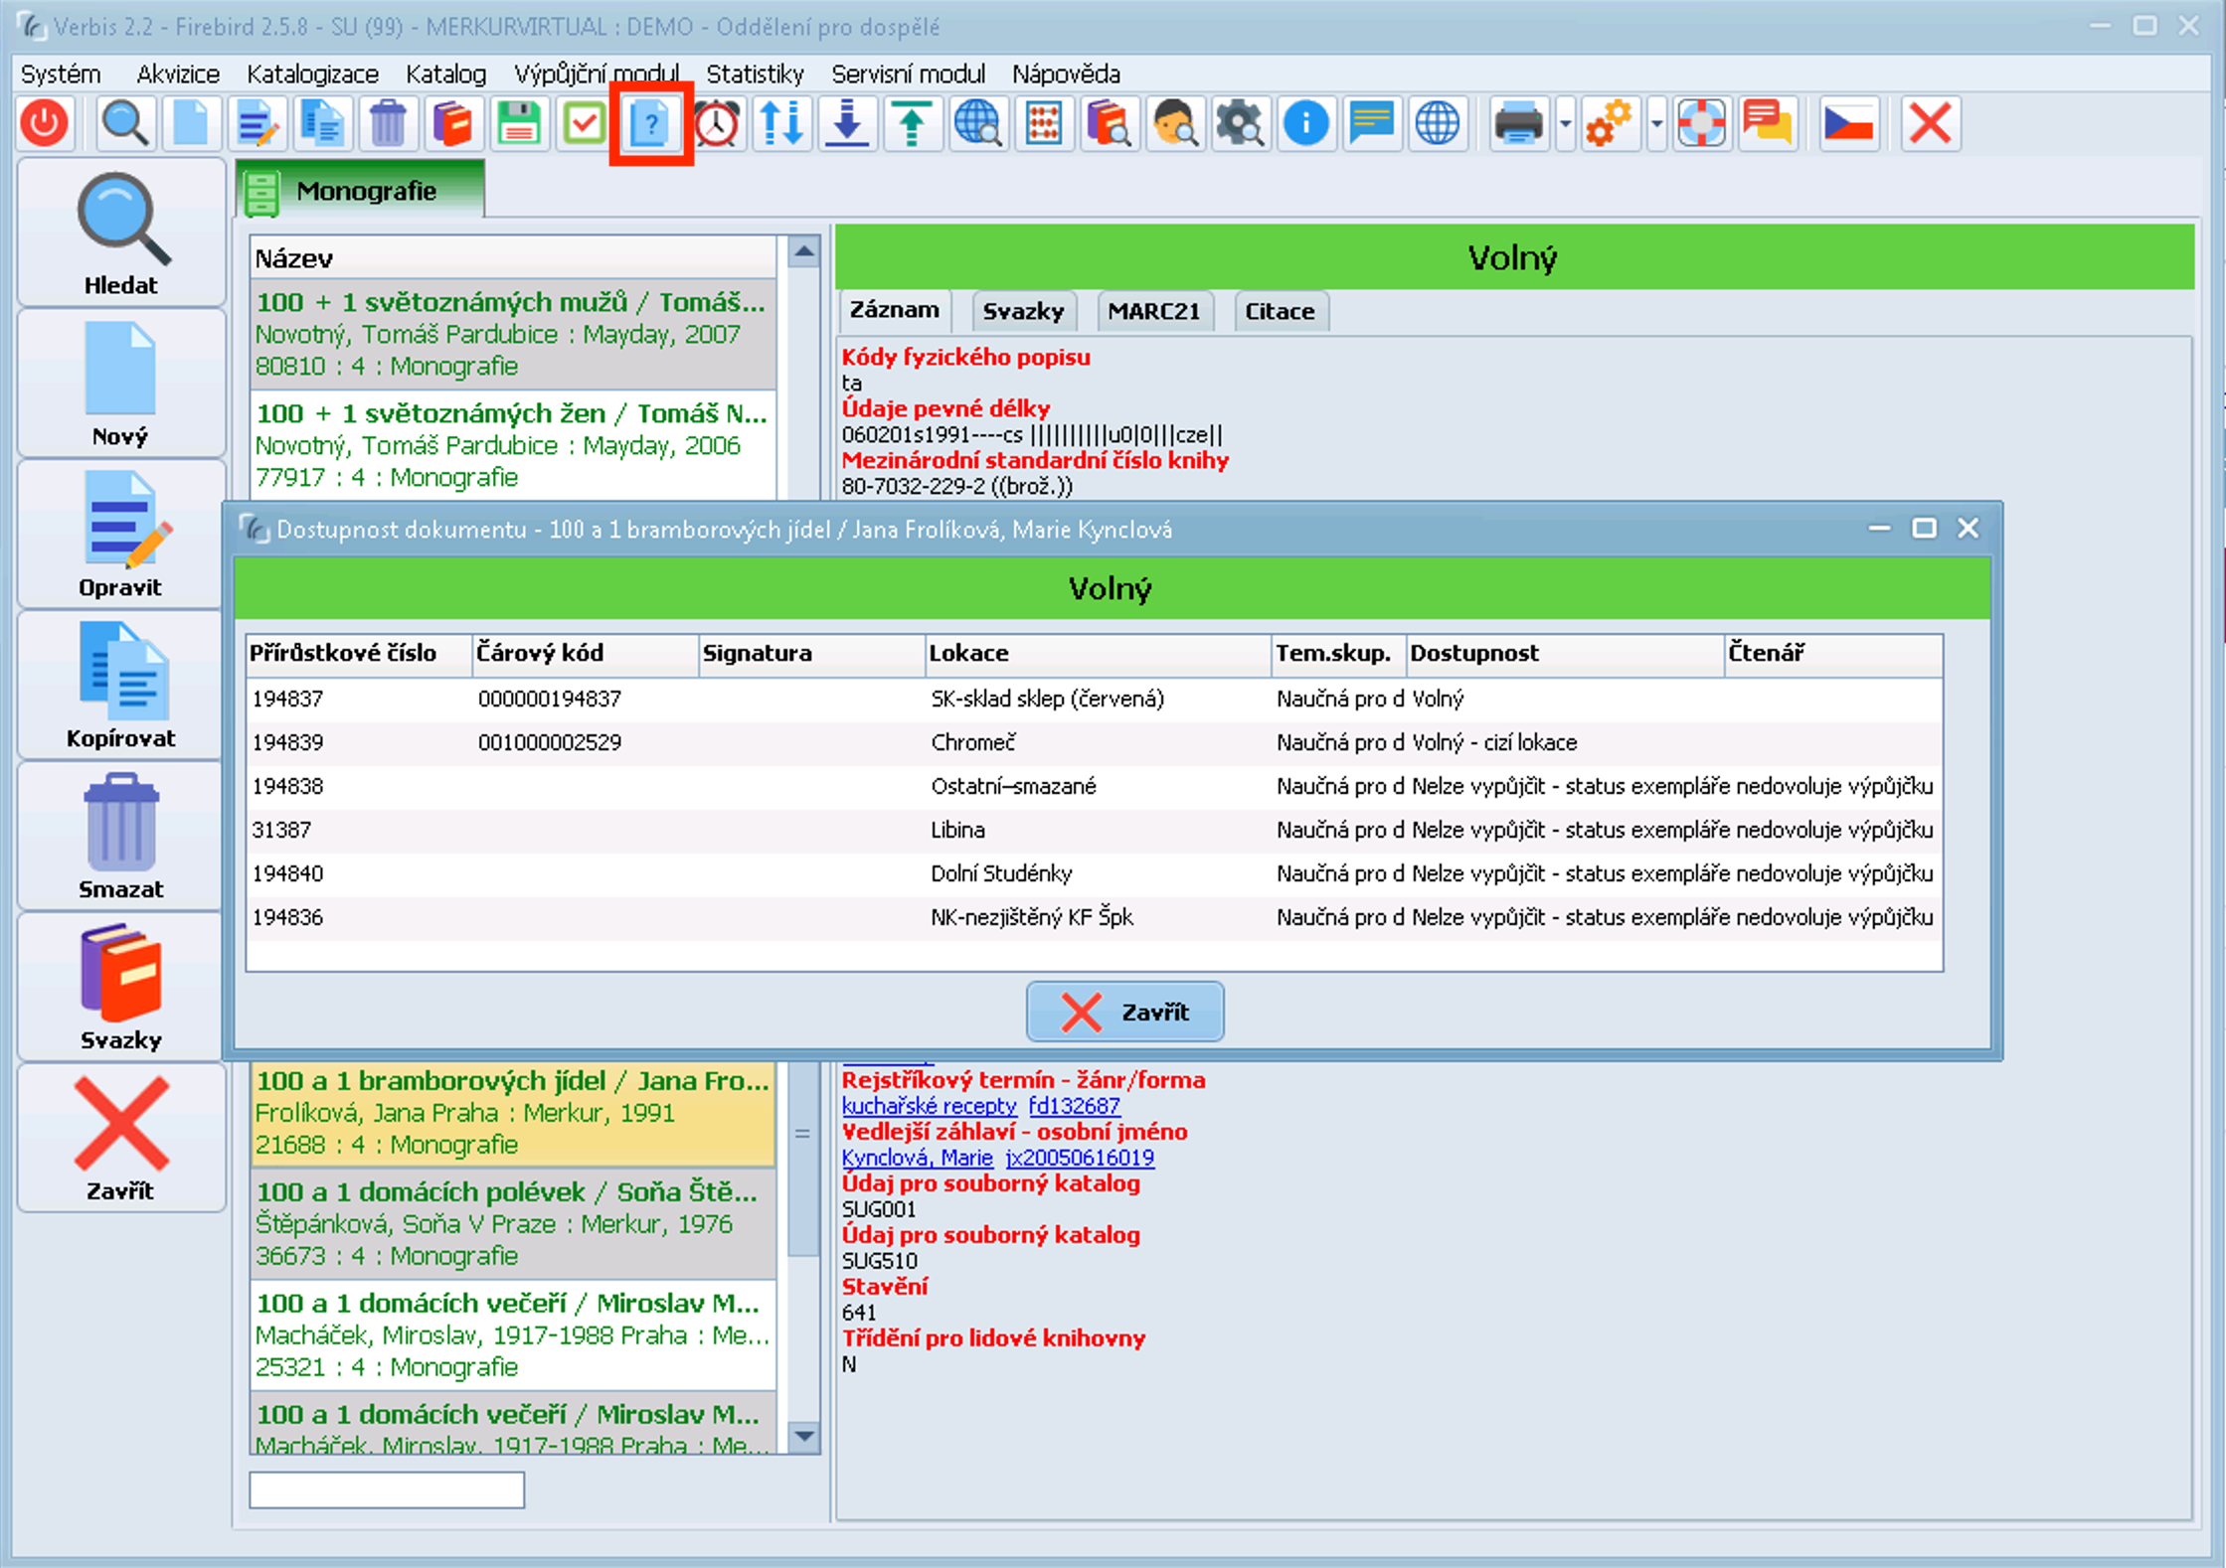Open the printer dropdown arrow
The height and width of the screenshot is (1568, 2226).
point(1566,124)
